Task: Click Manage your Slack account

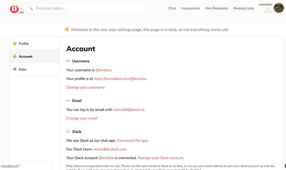Action: tap(160, 158)
